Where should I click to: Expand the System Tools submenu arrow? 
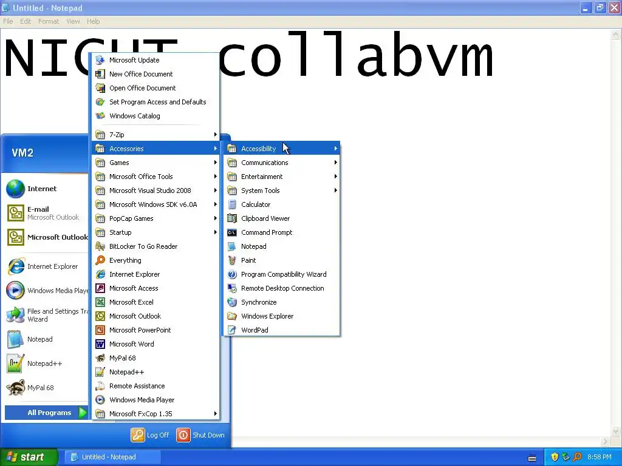click(335, 191)
